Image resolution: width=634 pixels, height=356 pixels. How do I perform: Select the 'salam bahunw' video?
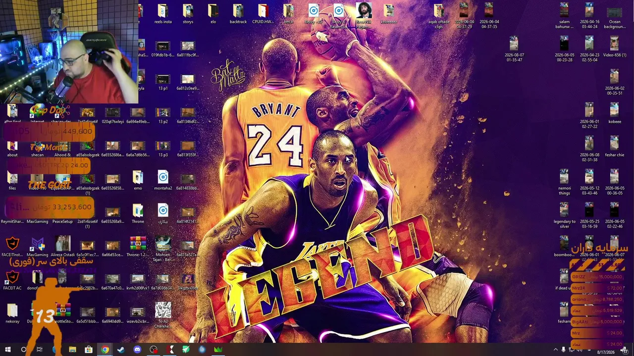click(564, 16)
